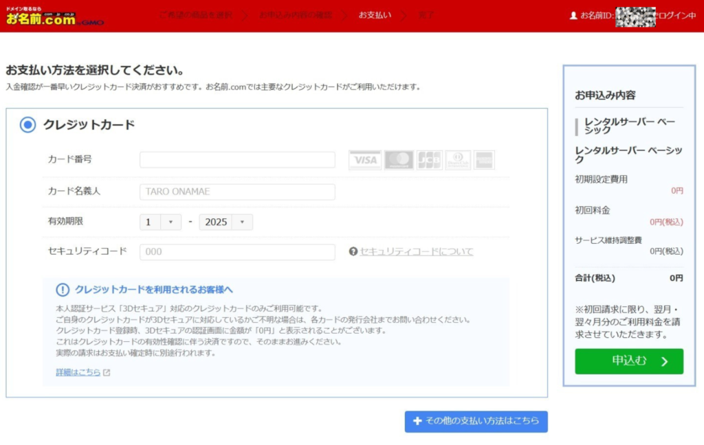Click the カード番号 input field
Image resolution: width=704 pixels, height=445 pixels.
[x=237, y=160]
